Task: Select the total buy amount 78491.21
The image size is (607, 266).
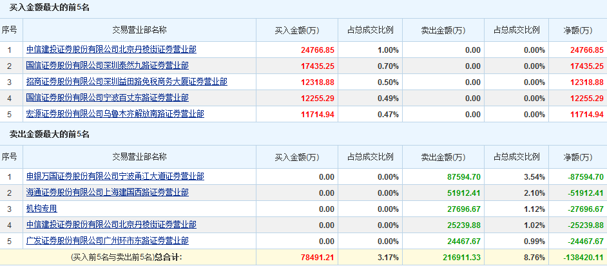Action: 318,258
